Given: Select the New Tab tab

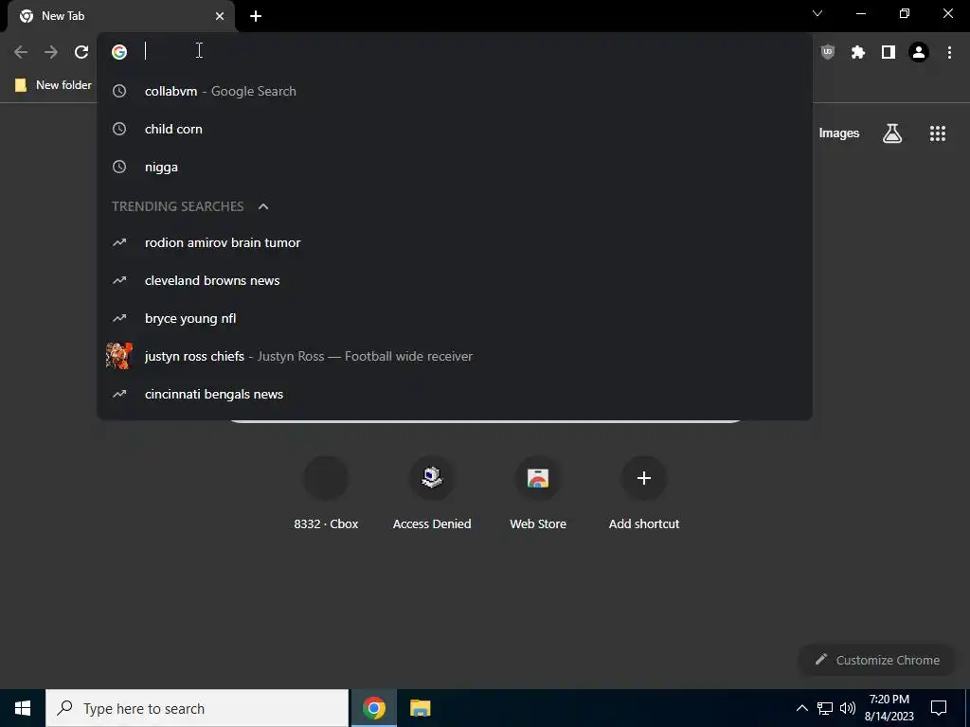Looking at the screenshot, I should tap(120, 16).
